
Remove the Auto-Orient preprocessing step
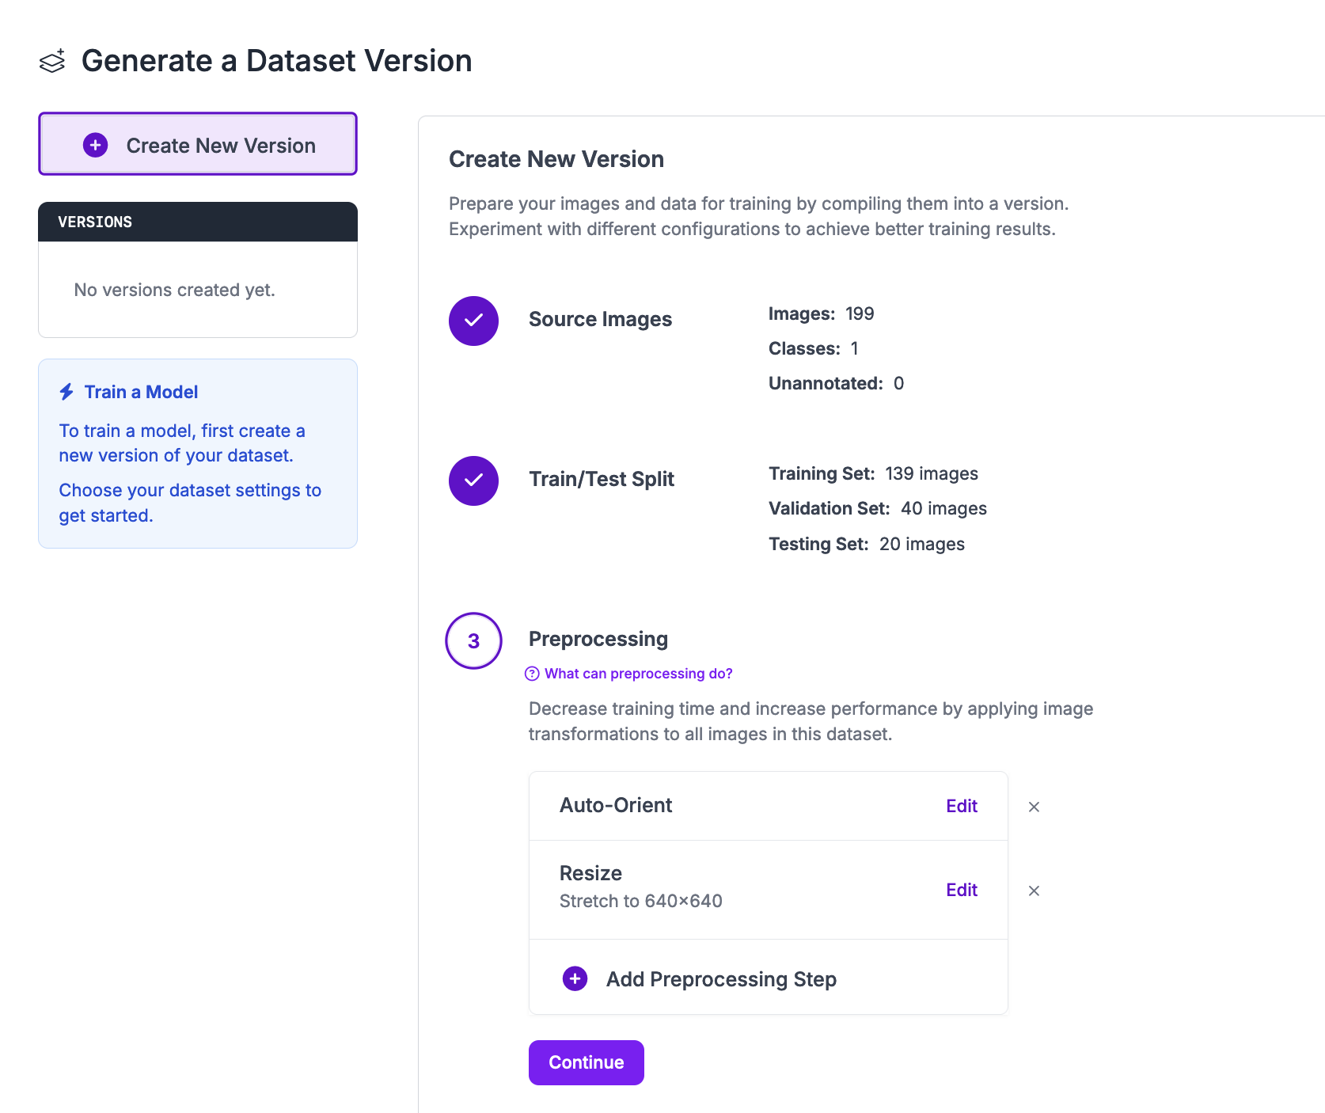pyautogui.click(x=1034, y=807)
